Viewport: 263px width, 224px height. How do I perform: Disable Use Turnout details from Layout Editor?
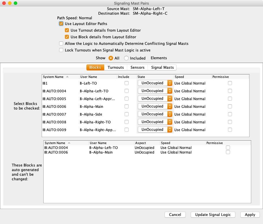[67, 30]
